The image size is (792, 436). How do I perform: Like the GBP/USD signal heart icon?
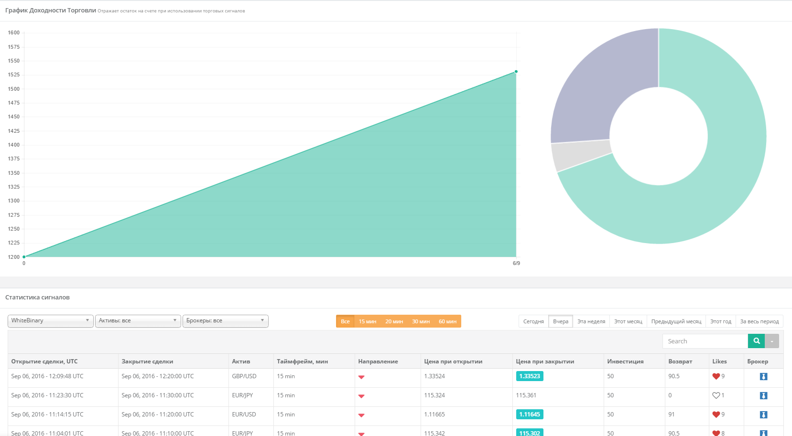[716, 376]
